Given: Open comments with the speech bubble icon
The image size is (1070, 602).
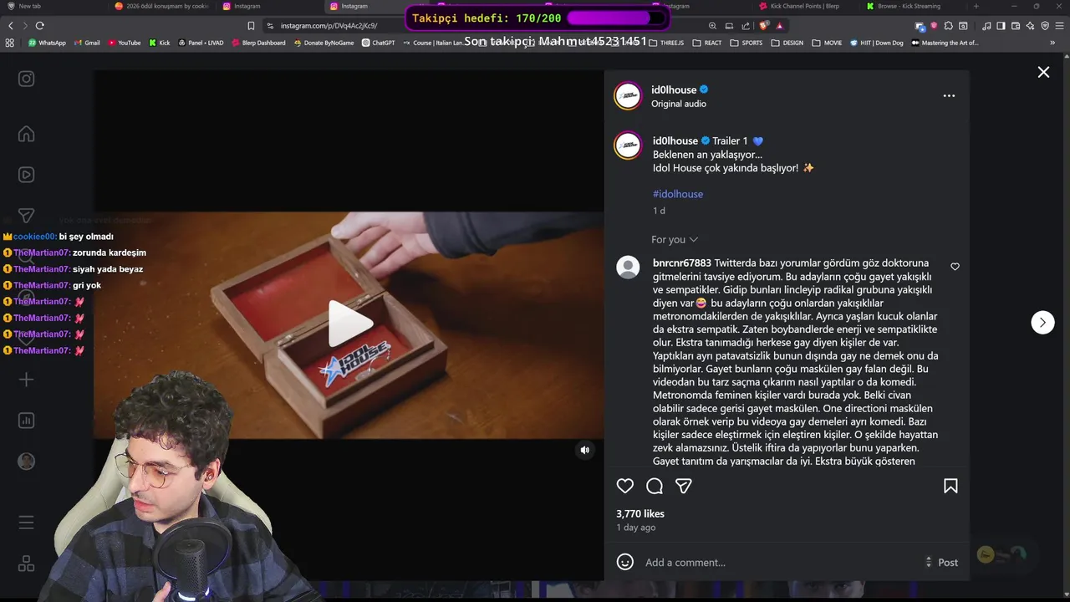Looking at the screenshot, I should tap(655, 486).
